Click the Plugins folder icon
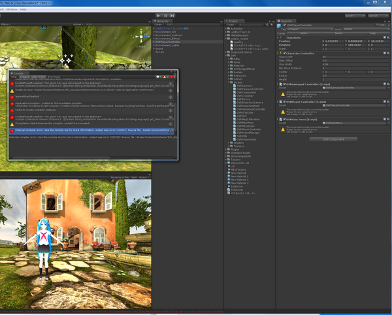Viewport: 392px width, 315px height. pos(229,150)
